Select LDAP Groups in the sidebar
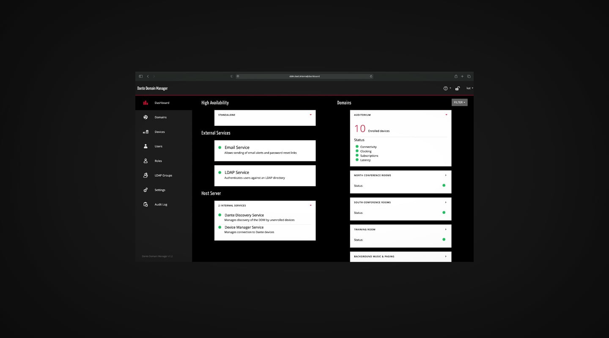Viewport: 609px width, 338px height. pyautogui.click(x=164, y=175)
